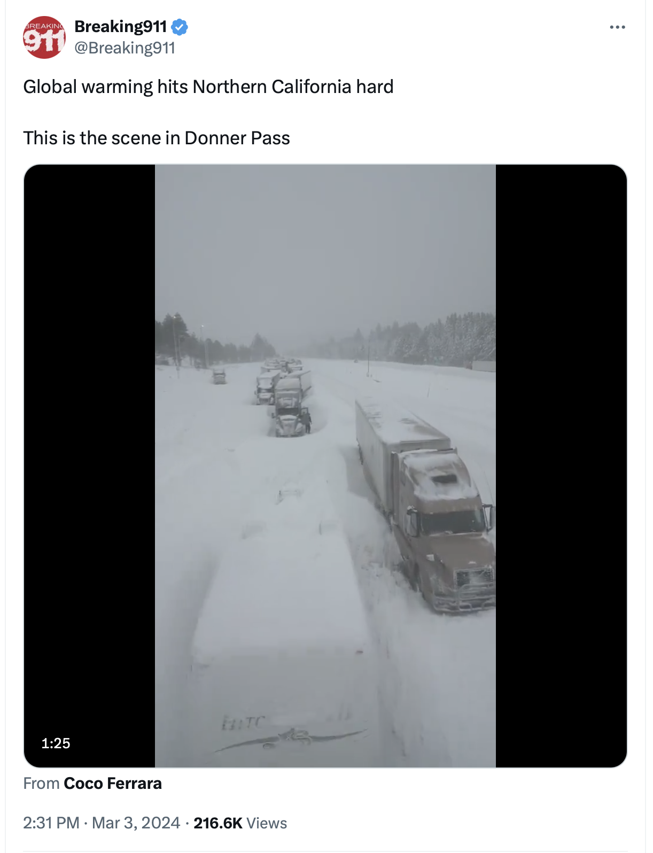This screenshot has height=853, width=653.
Task: Click the right black letterbox of the video
Action: pyautogui.click(x=561, y=466)
